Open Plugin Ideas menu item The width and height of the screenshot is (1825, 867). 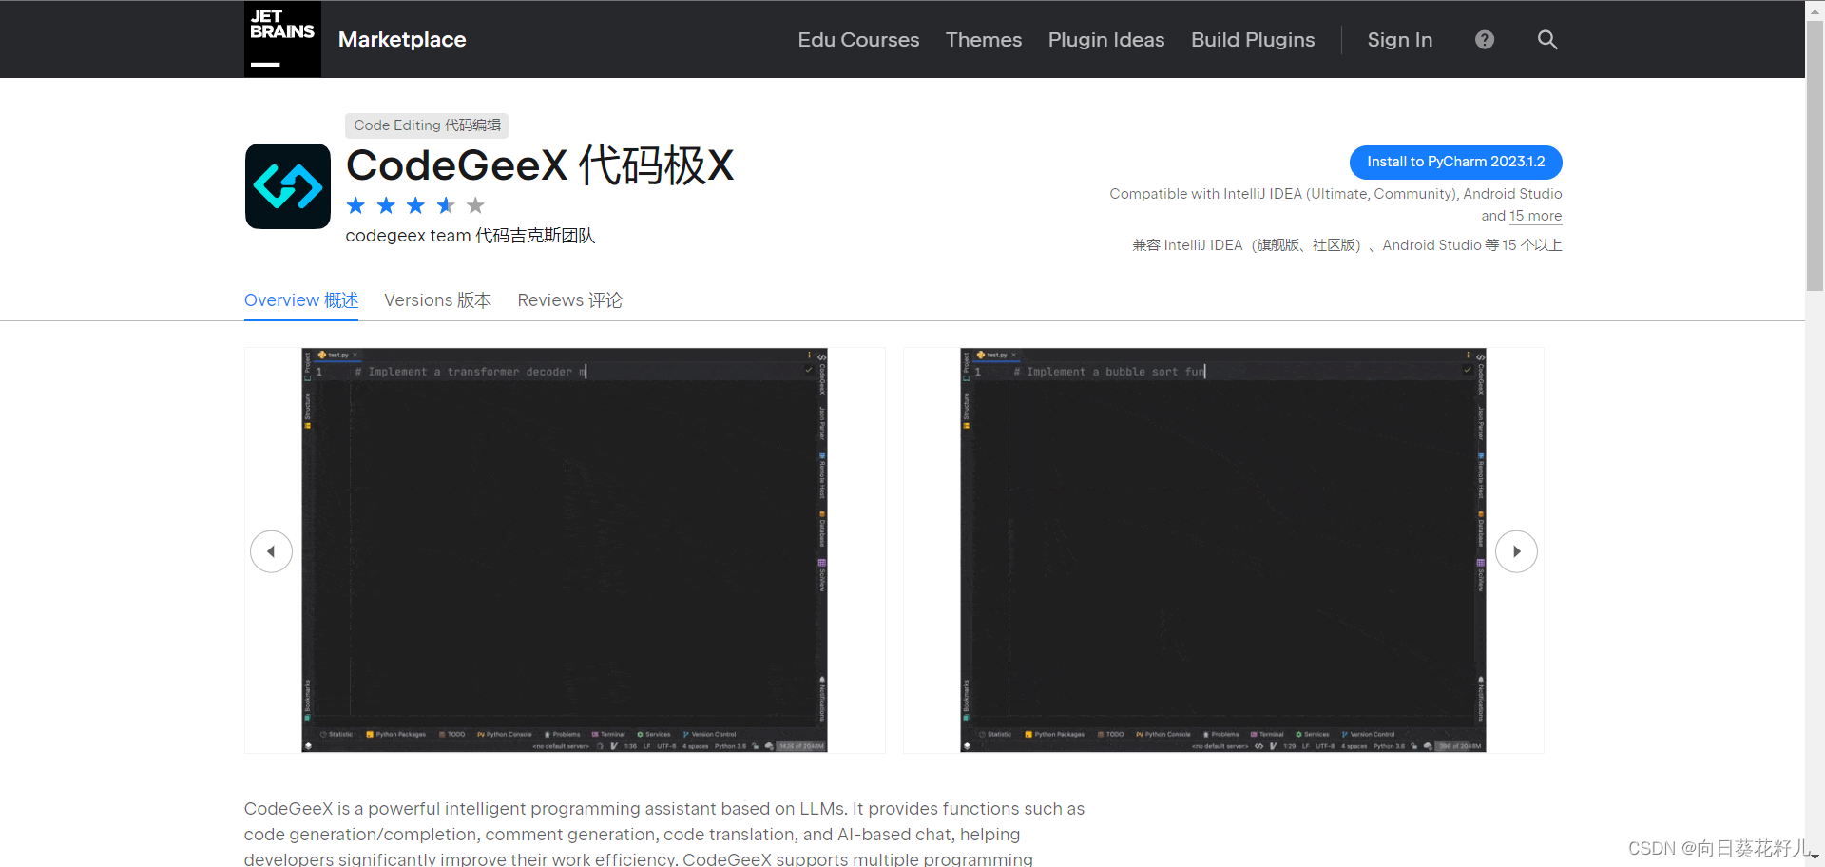point(1106,40)
